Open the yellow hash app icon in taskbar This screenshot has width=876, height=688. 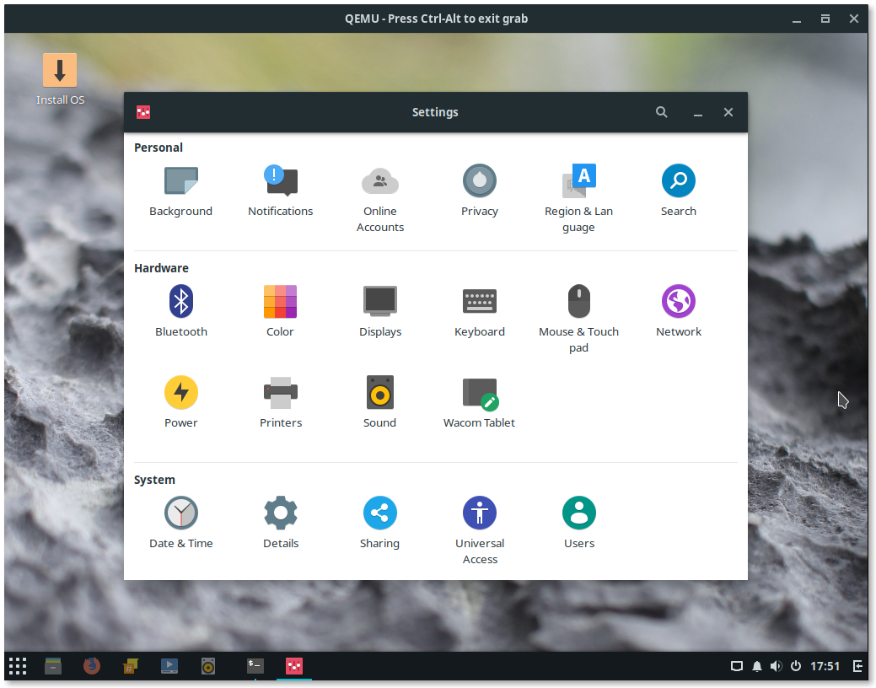pyautogui.click(x=130, y=665)
